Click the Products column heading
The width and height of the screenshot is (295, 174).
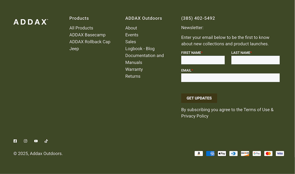click(79, 18)
